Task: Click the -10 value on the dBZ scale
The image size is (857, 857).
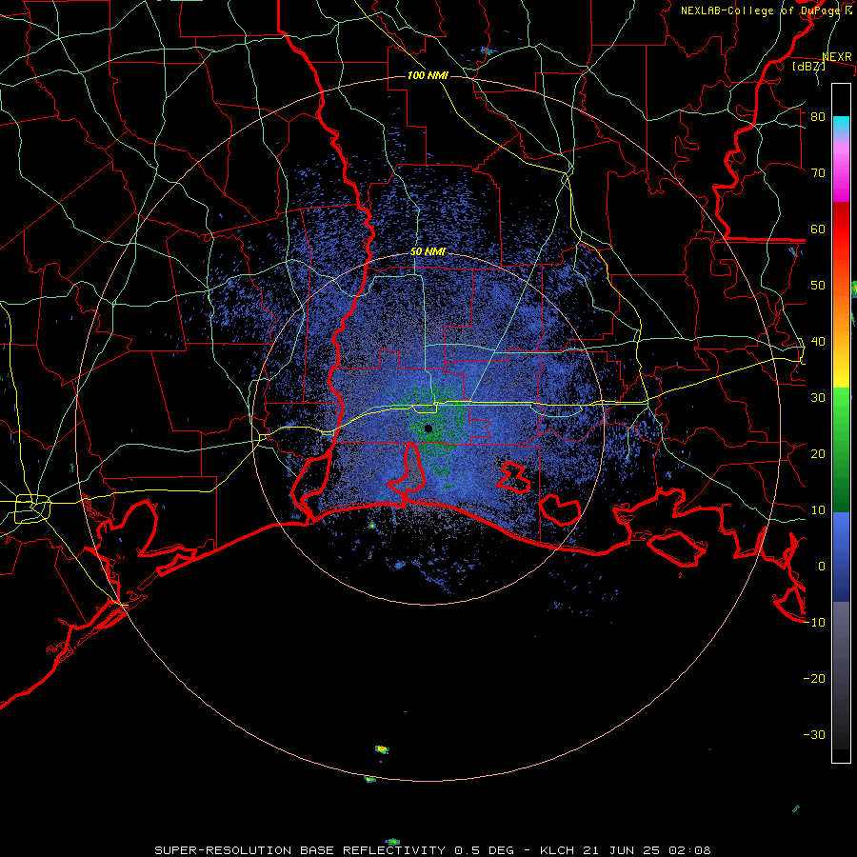Action: coord(814,623)
